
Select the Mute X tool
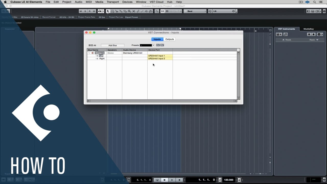click(x=134, y=11)
